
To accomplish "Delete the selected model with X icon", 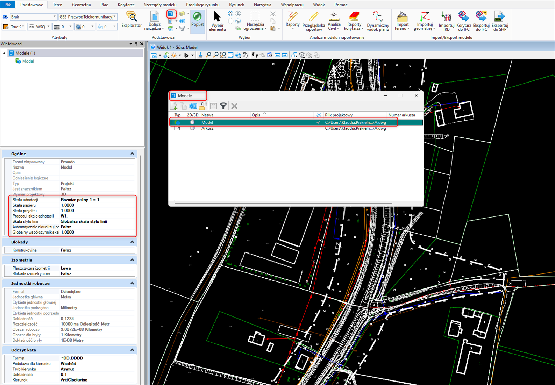I will [234, 106].
